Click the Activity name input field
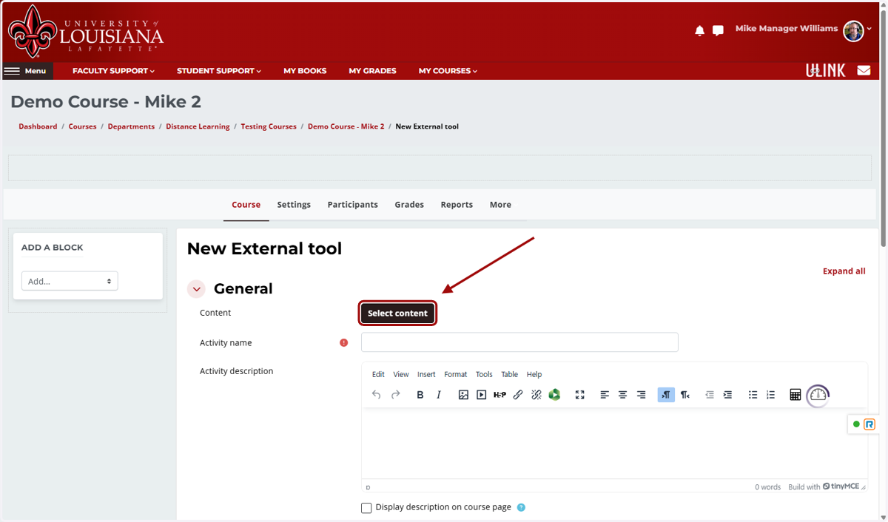 coord(519,342)
